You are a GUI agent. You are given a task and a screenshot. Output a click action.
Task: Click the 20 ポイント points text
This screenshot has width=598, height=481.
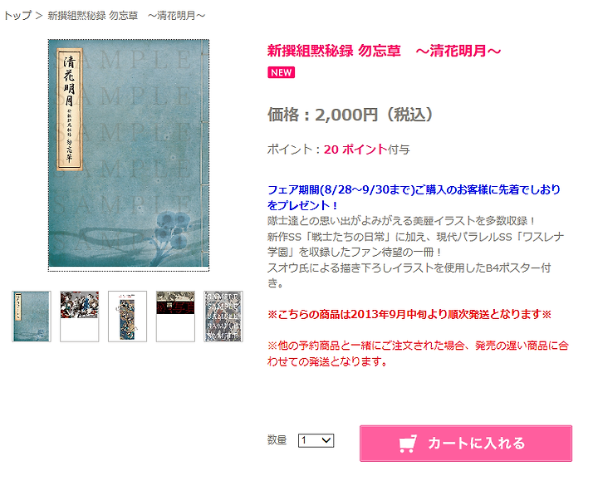[x=355, y=150]
